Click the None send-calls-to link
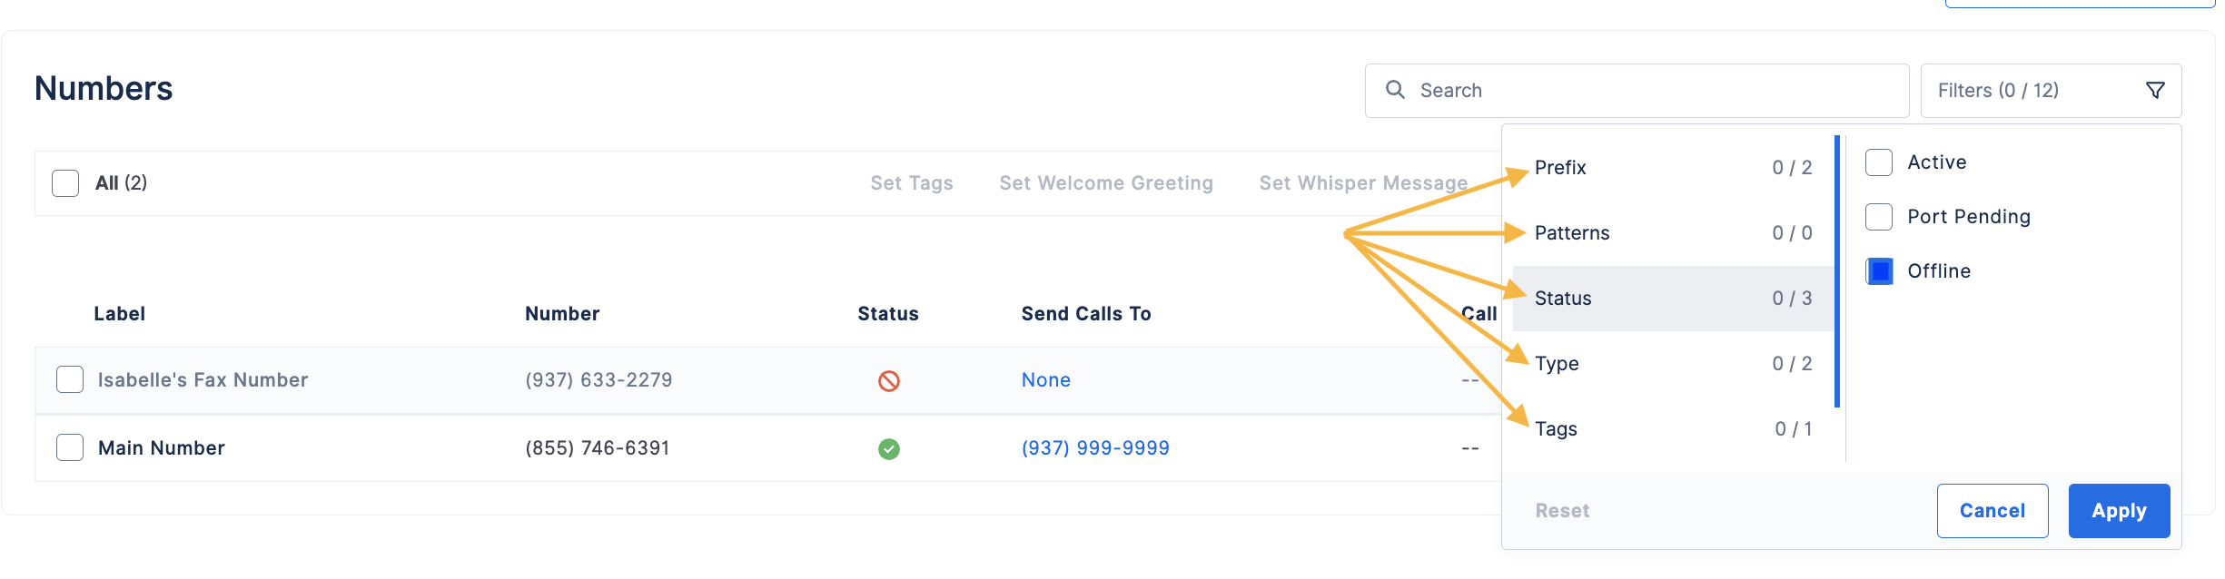The width and height of the screenshot is (2225, 579). tap(1046, 380)
